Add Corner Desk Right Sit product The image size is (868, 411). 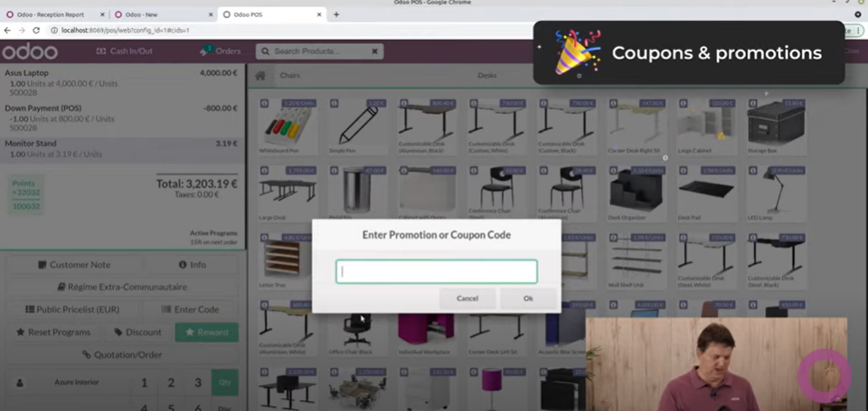(x=637, y=126)
